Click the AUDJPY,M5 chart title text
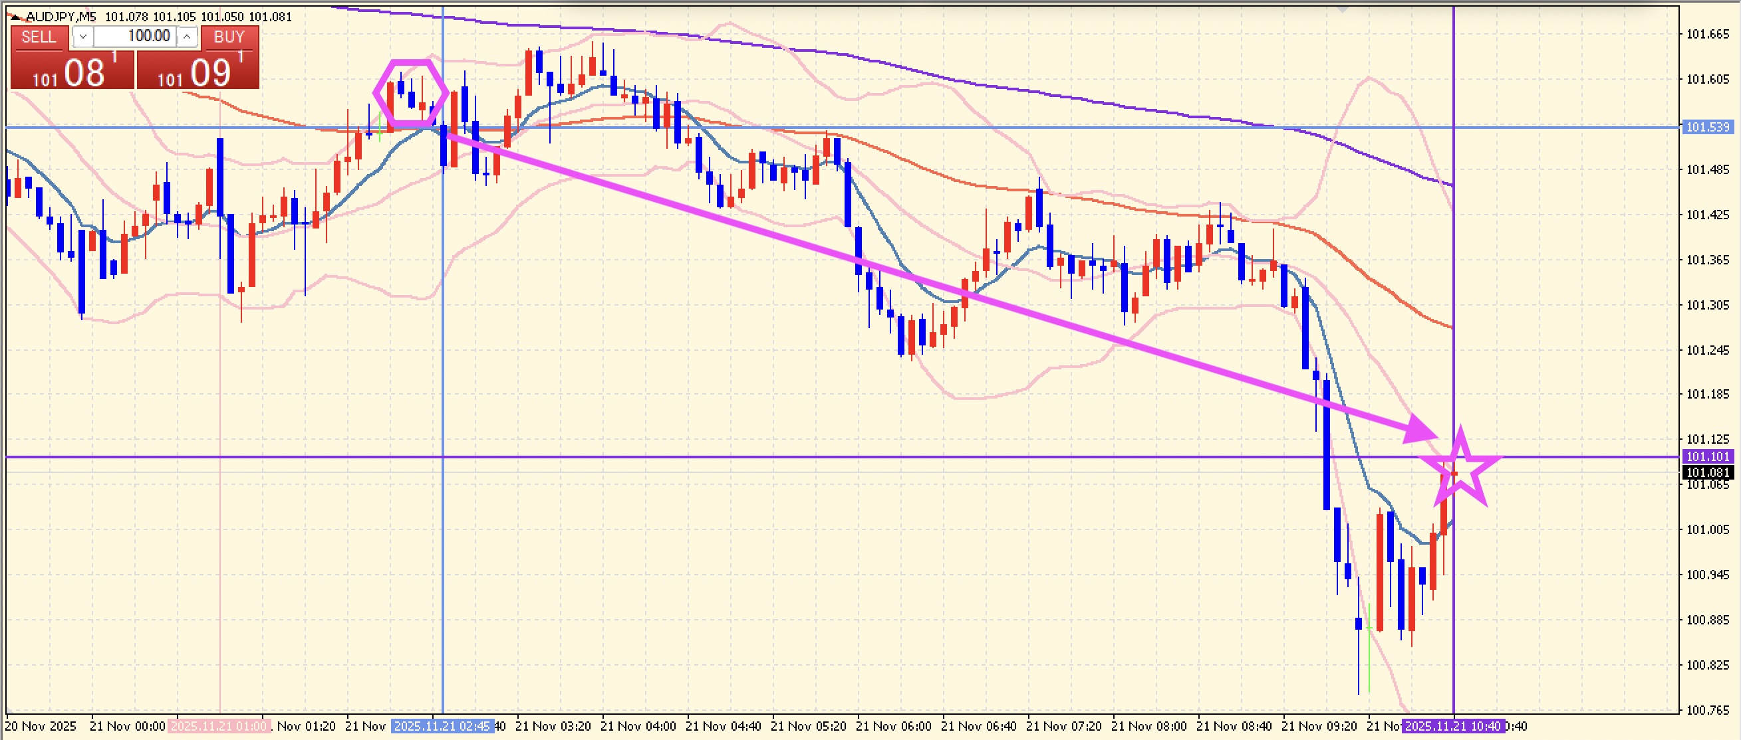 click(x=63, y=16)
